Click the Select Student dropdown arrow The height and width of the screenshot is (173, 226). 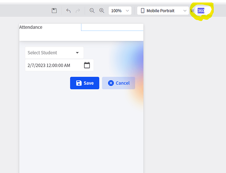point(77,53)
